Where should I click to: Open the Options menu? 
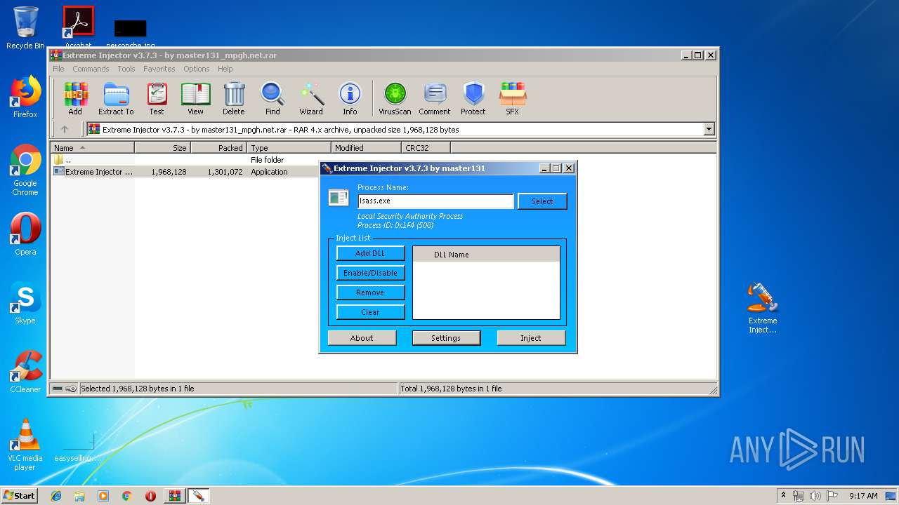click(197, 69)
